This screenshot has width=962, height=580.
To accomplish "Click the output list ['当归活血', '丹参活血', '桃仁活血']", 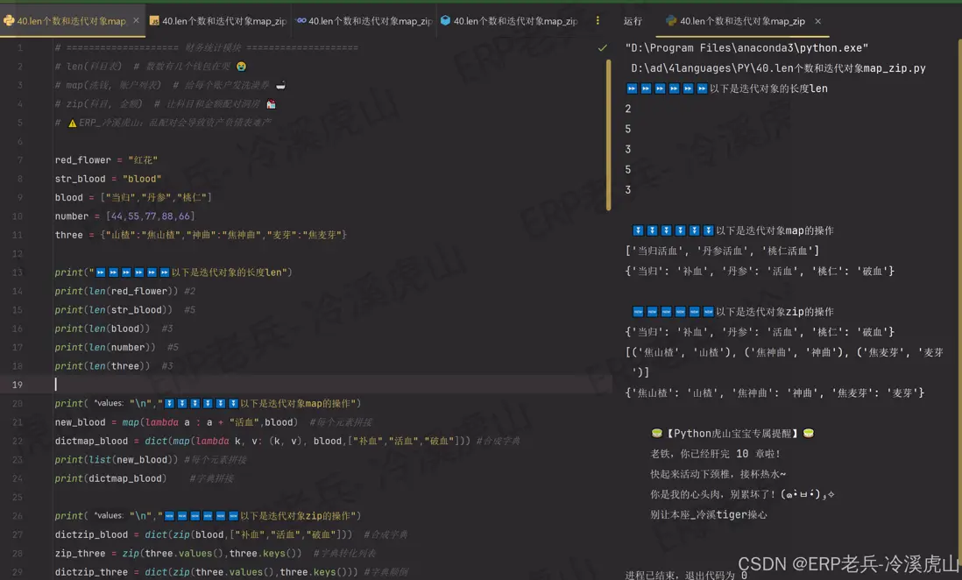I will (x=722, y=251).
